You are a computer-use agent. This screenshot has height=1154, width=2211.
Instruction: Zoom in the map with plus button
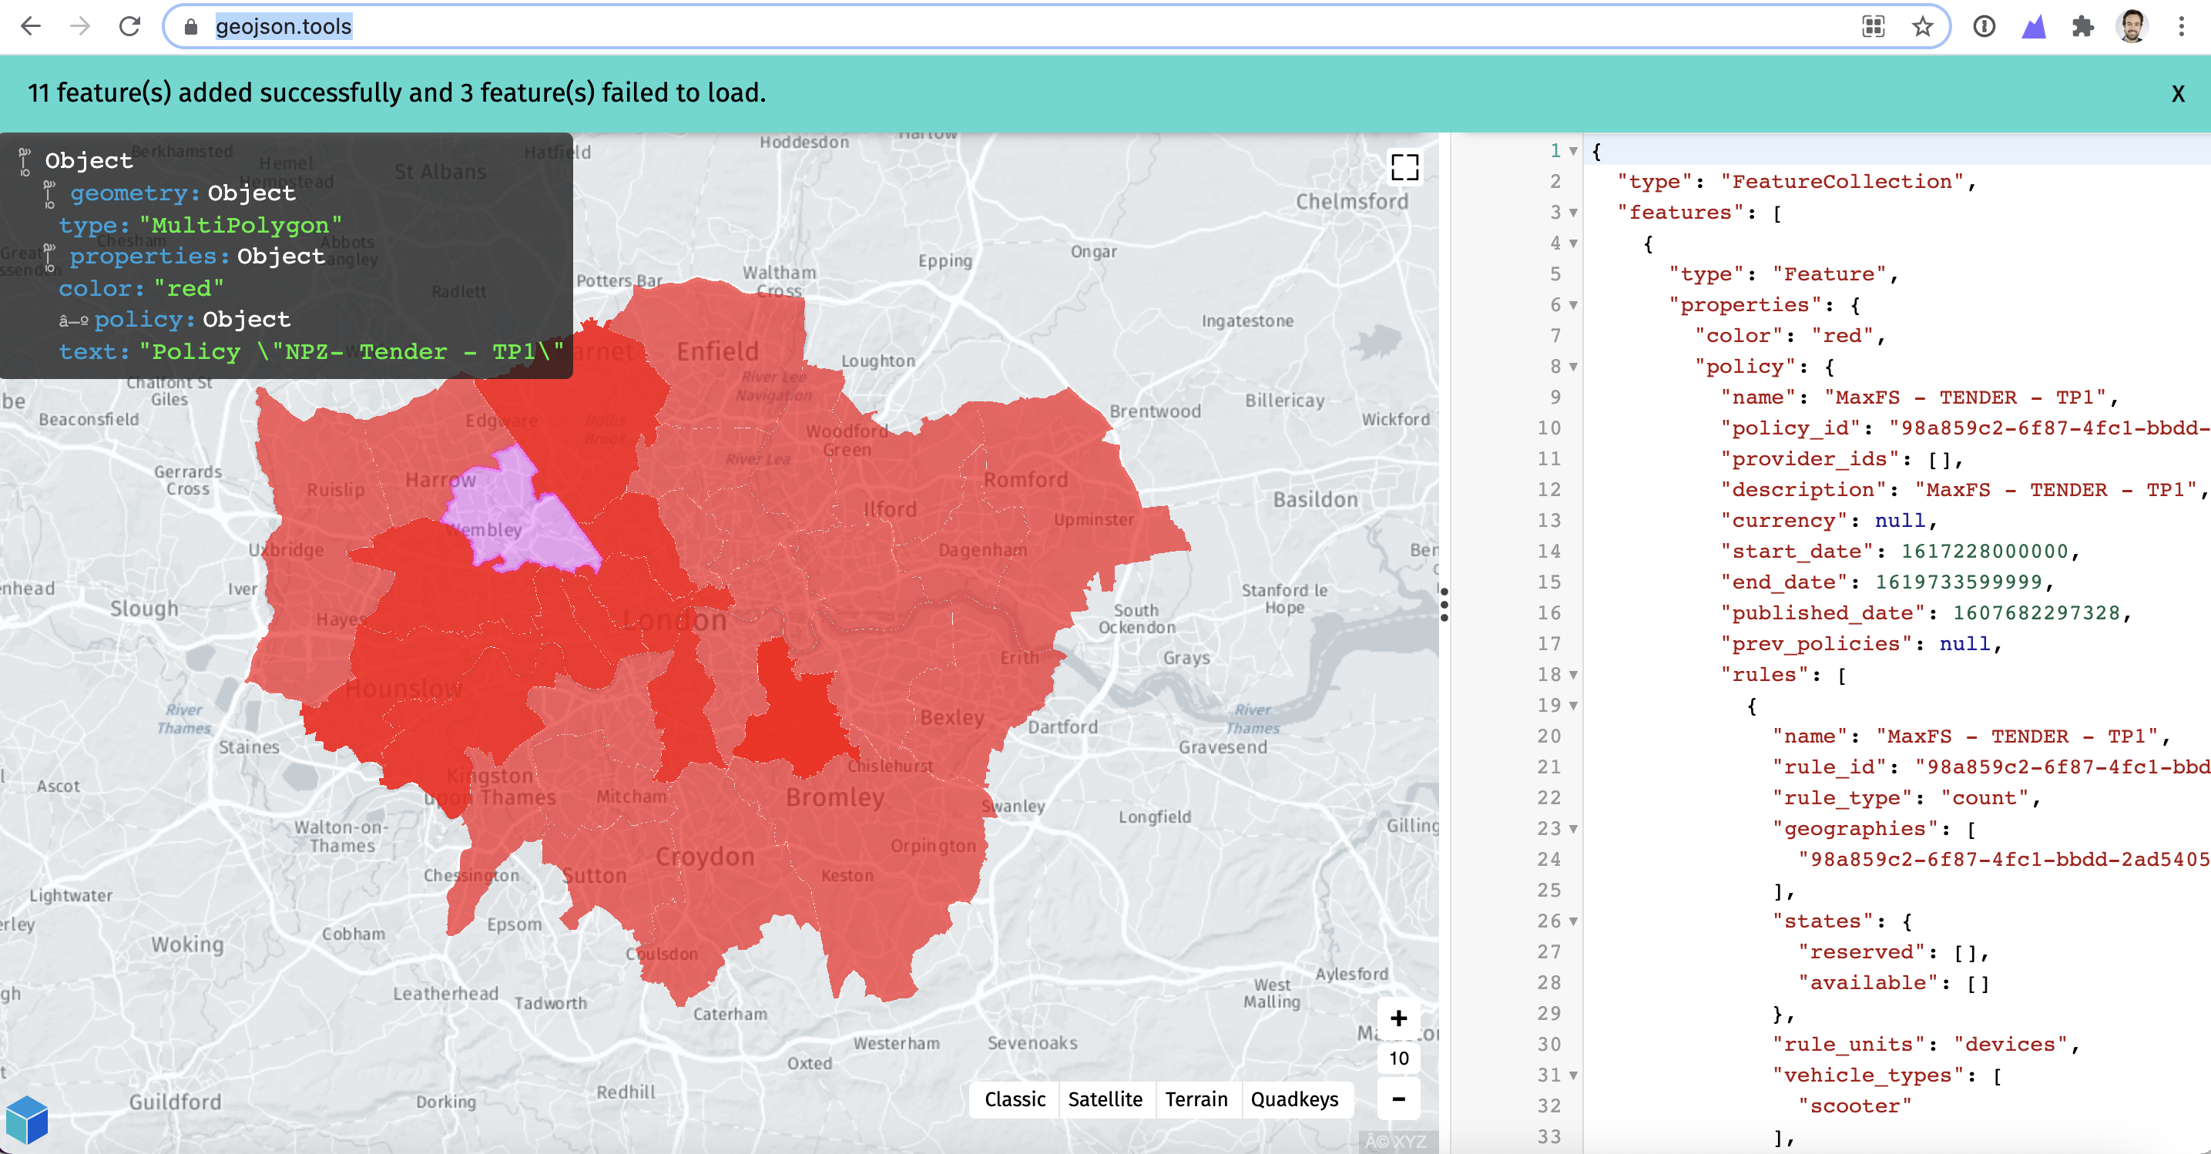point(1398,1018)
